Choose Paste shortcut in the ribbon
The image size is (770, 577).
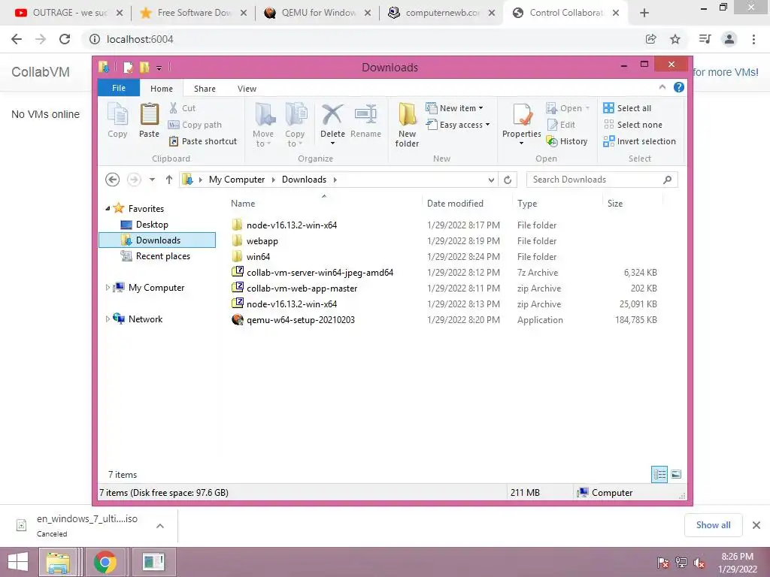(203, 141)
